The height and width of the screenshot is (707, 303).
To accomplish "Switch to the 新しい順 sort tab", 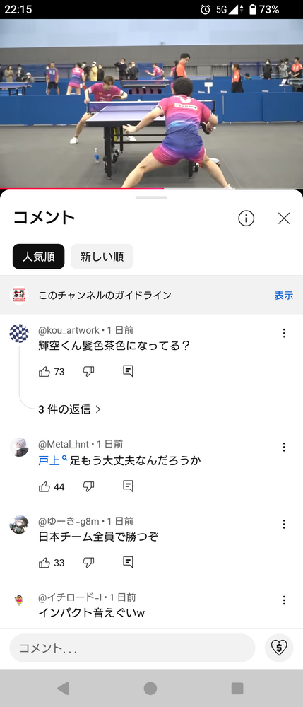I will click(102, 257).
